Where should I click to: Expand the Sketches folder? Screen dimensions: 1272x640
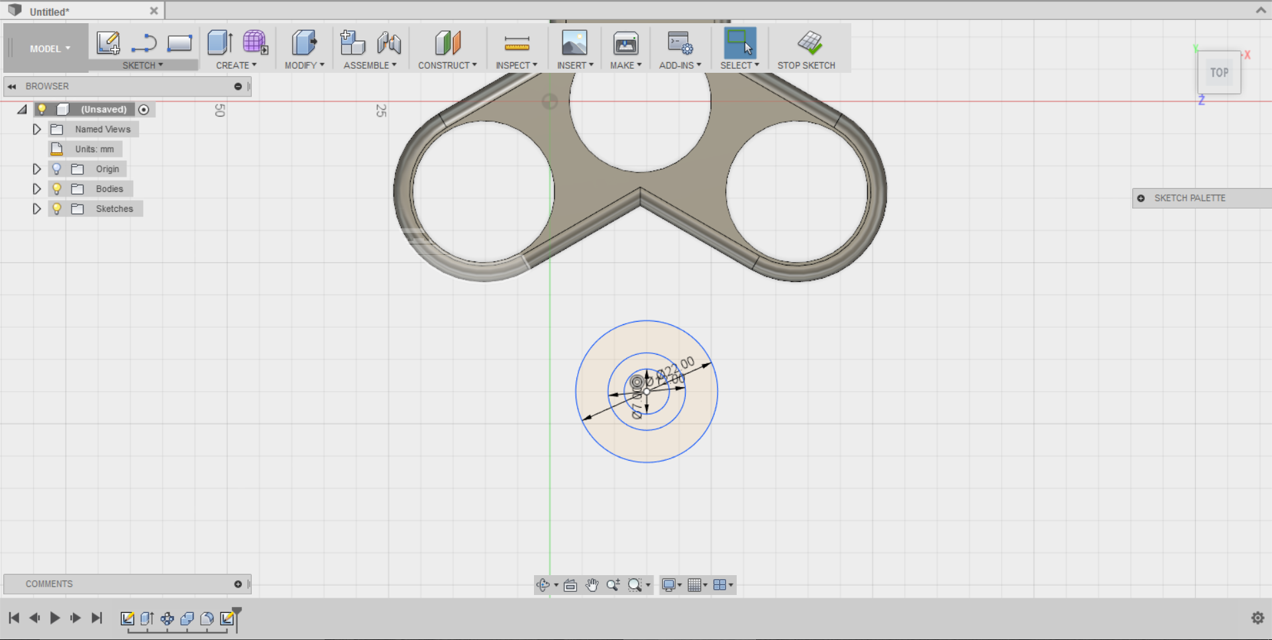click(36, 208)
